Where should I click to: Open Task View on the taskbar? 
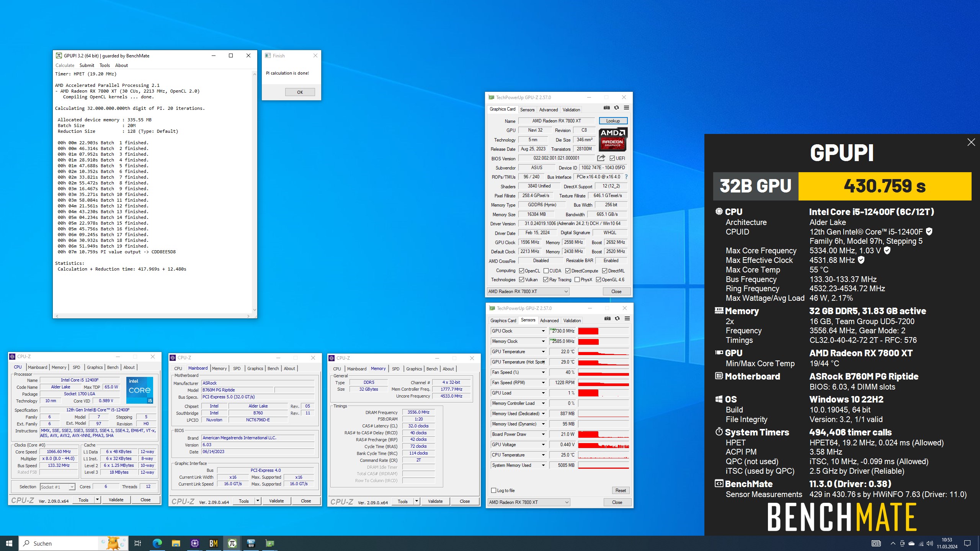tap(138, 543)
